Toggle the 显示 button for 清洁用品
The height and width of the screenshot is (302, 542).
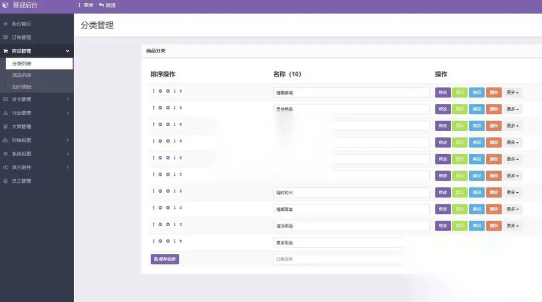pos(460,226)
